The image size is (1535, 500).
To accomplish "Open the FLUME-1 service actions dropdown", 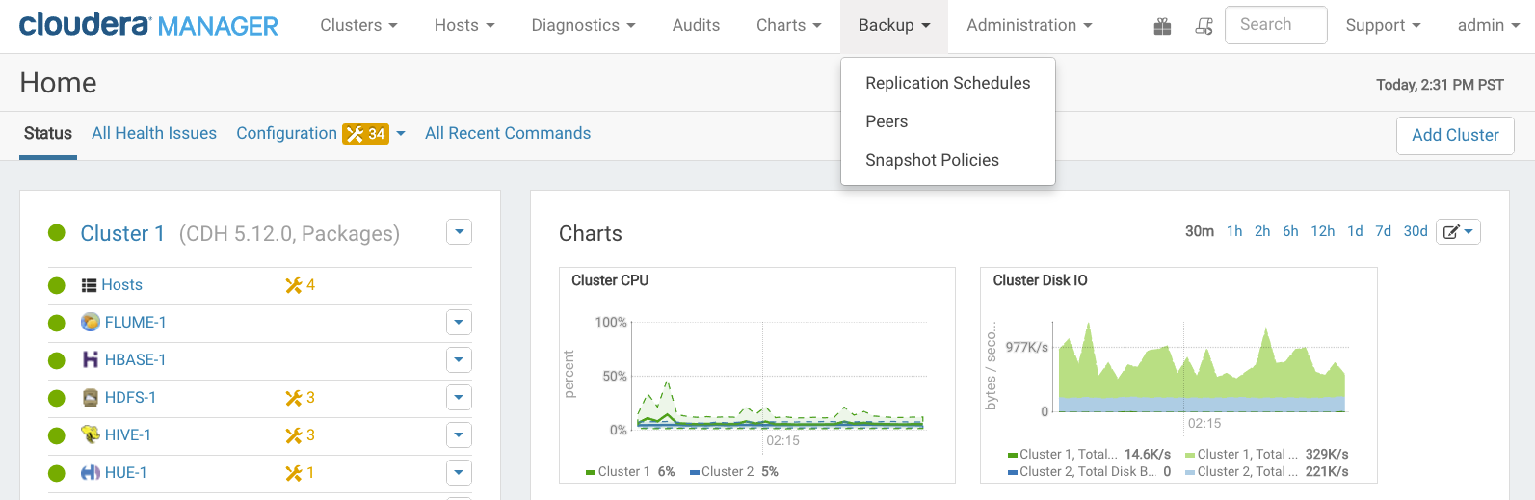I will pos(459,323).
